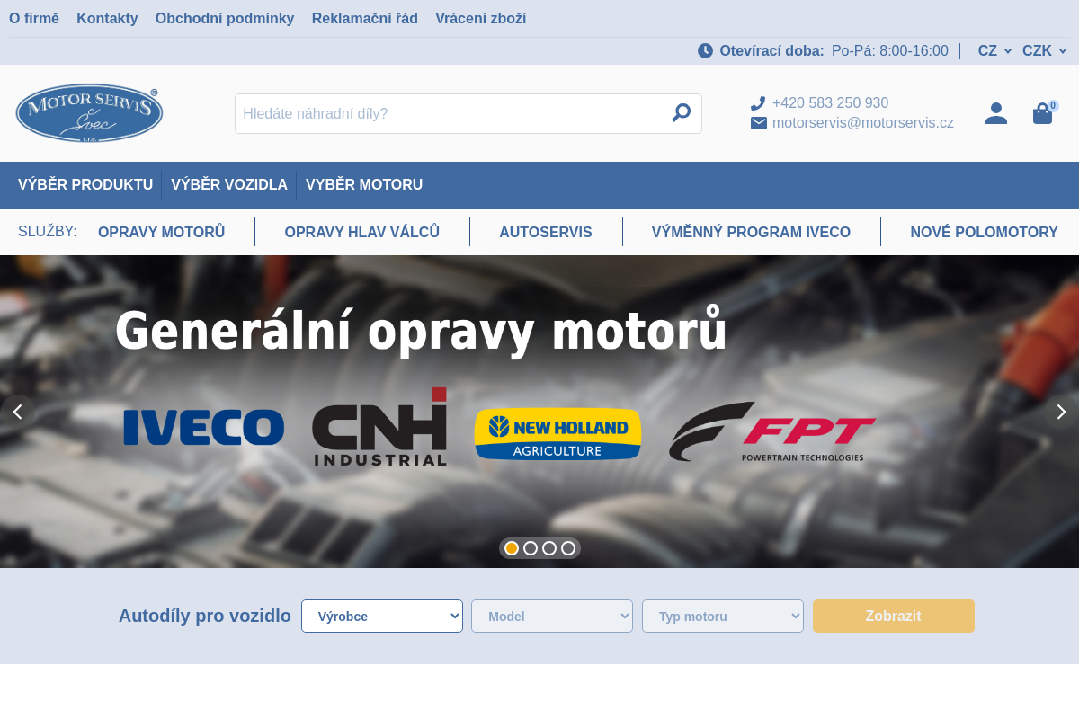Switch to VÝBĚR VOZIDLA menu
This screenshot has height=719, width=1079.
pos(229,185)
